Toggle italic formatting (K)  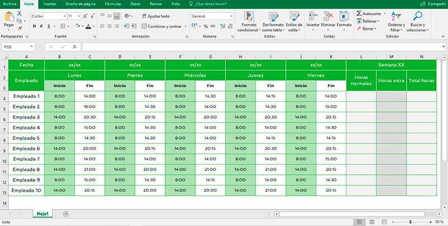pos(41,26)
